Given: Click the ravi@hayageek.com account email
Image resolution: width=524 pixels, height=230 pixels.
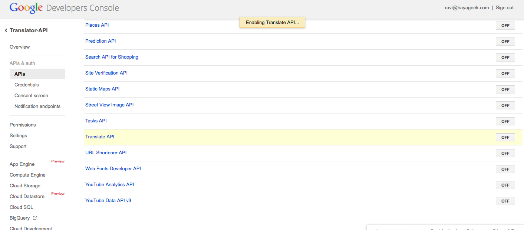Looking at the screenshot, I should (x=467, y=8).
